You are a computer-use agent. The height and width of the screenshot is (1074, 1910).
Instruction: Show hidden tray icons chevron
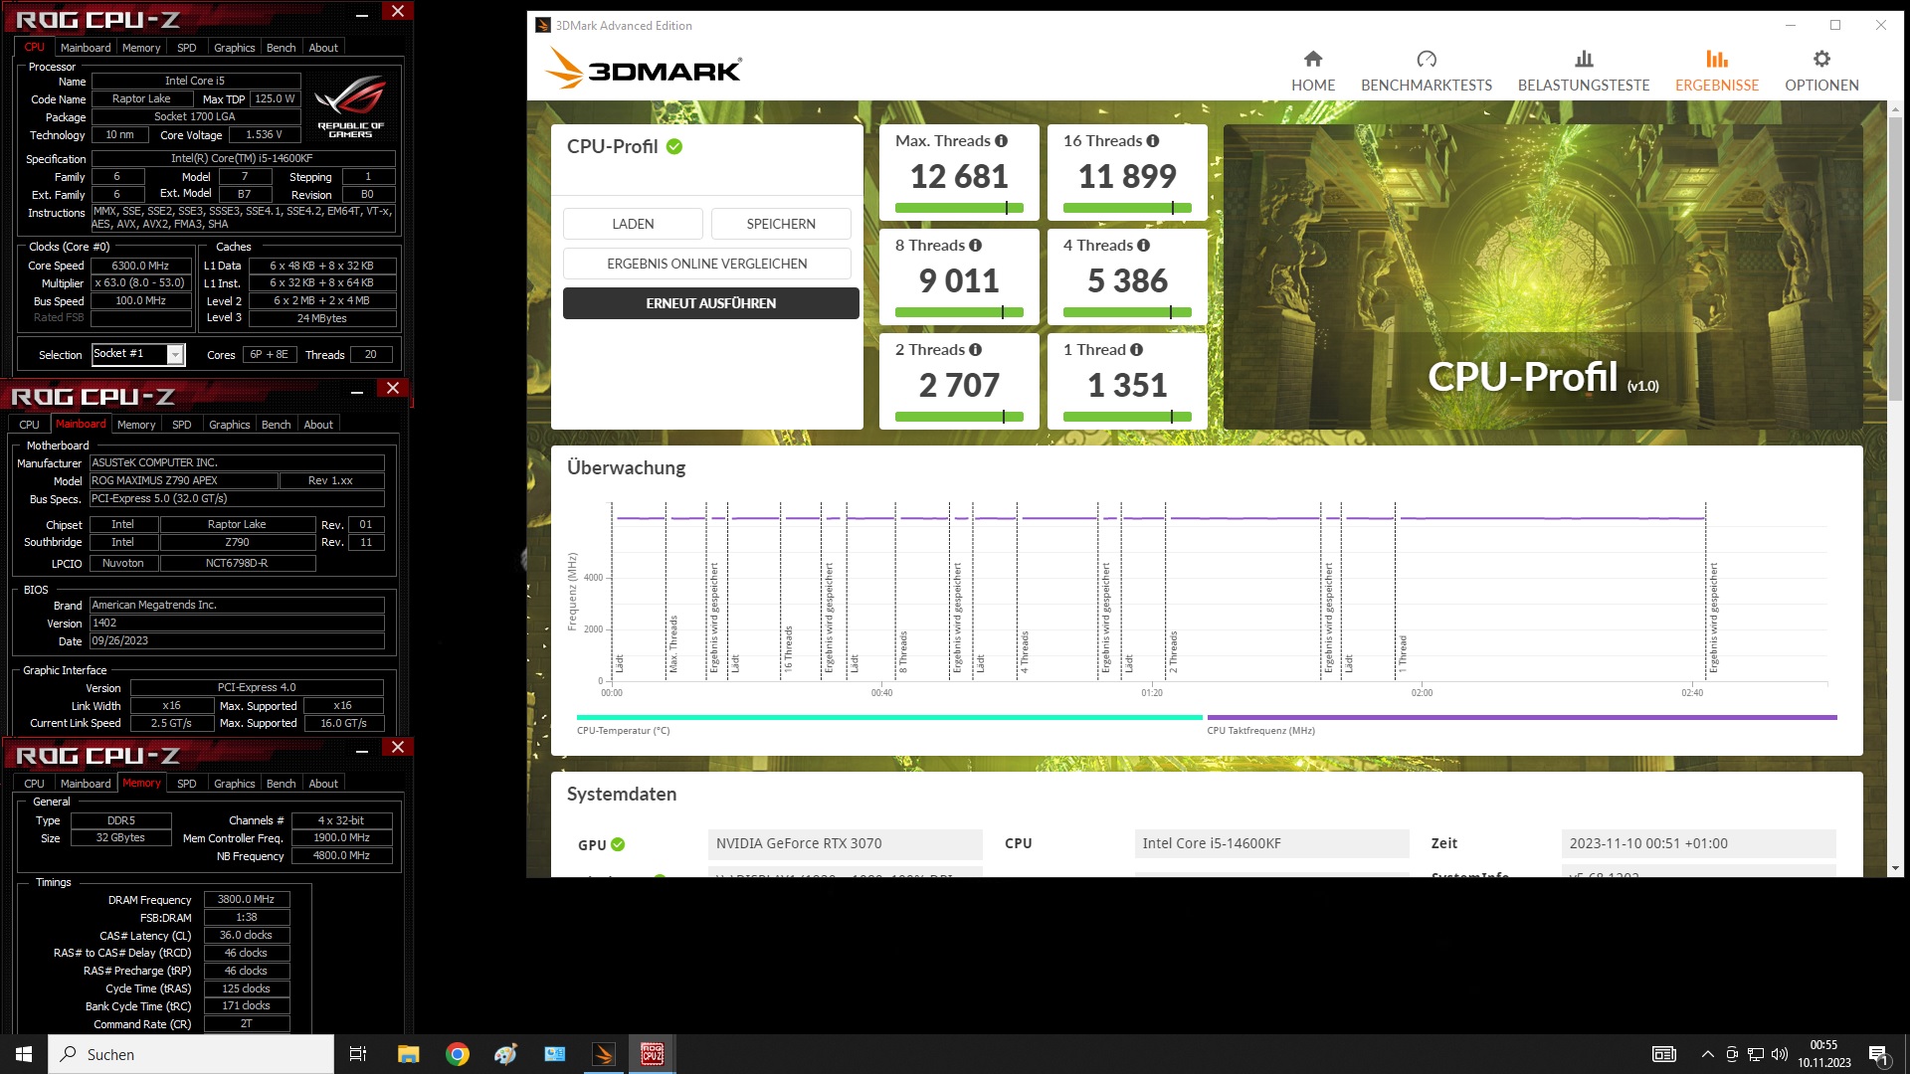tap(1707, 1054)
